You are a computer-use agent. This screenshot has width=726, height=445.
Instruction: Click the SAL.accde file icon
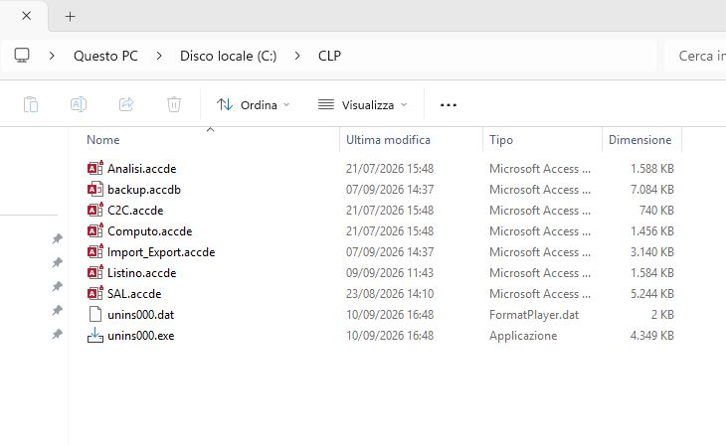coord(94,293)
